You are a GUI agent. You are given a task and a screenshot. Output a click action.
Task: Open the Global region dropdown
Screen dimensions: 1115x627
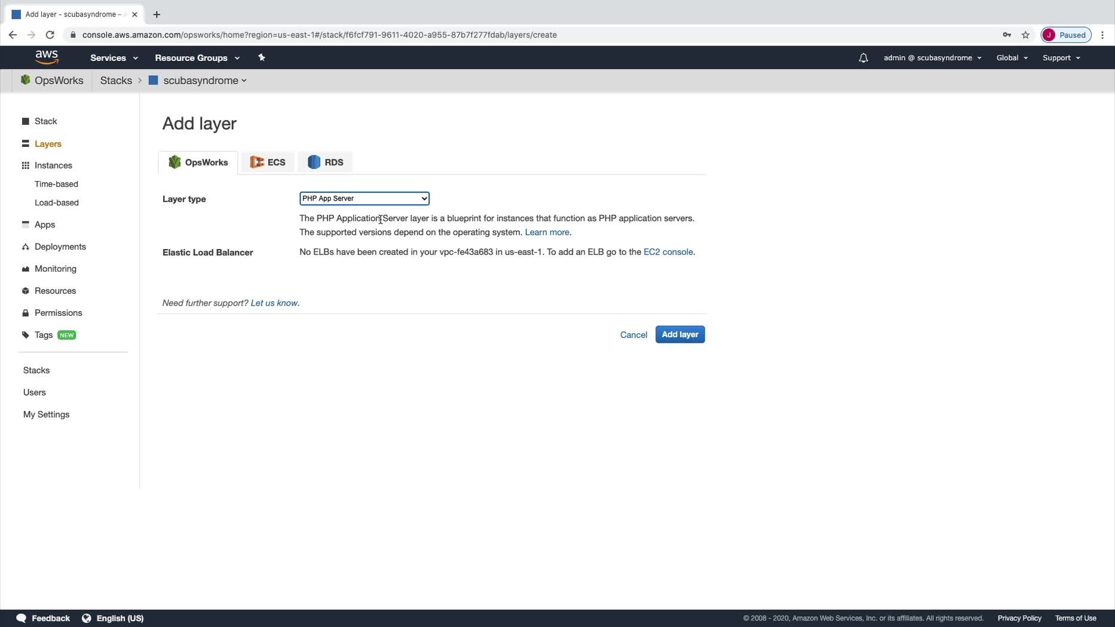pyautogui.click(x=1012, y=58)
